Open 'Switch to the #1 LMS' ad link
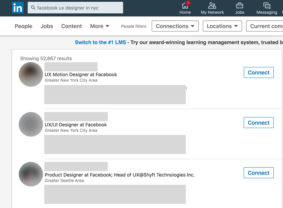The image size is (283, 208). [100, 42]
